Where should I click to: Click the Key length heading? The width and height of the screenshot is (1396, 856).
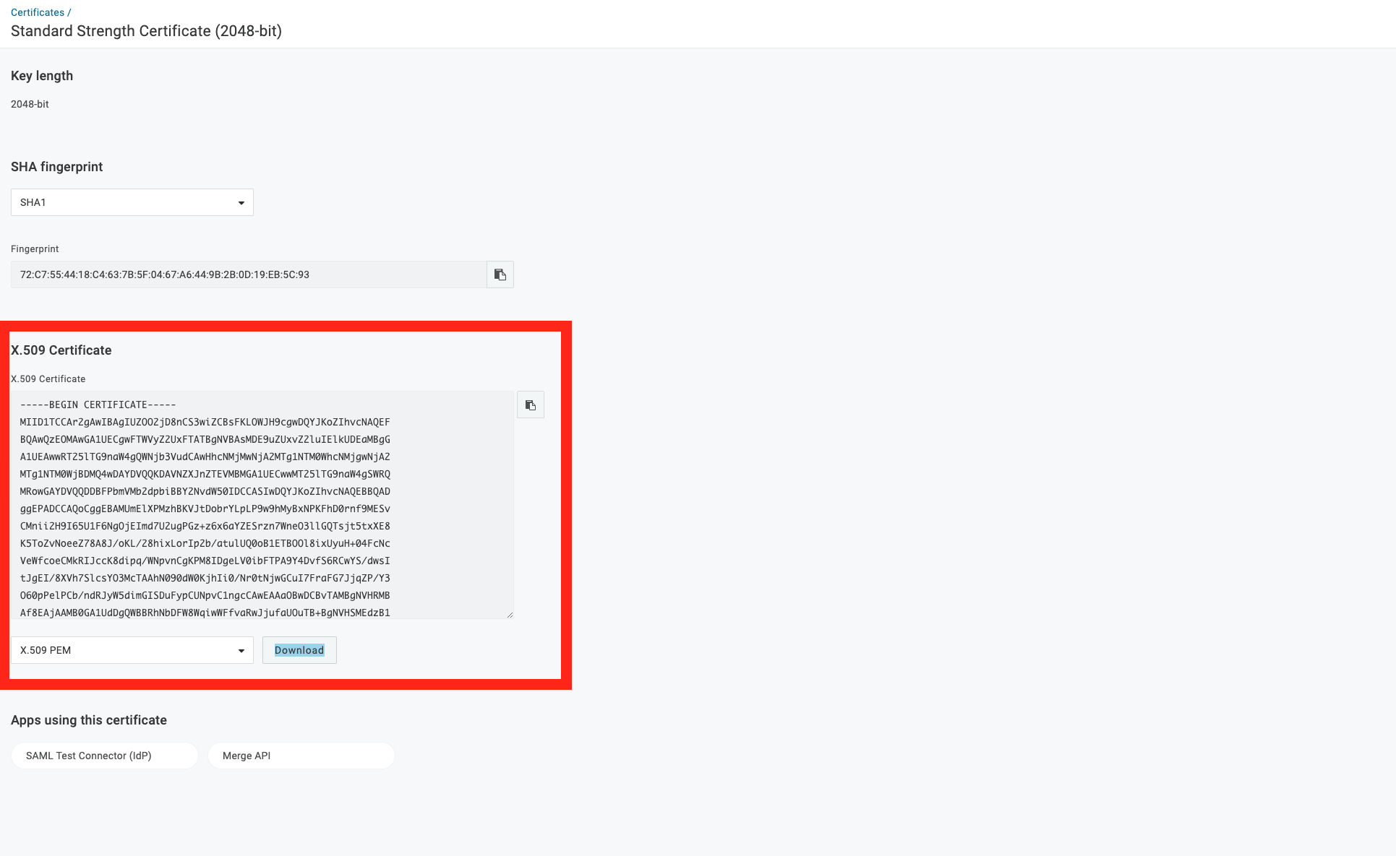[x=42, y=76]
